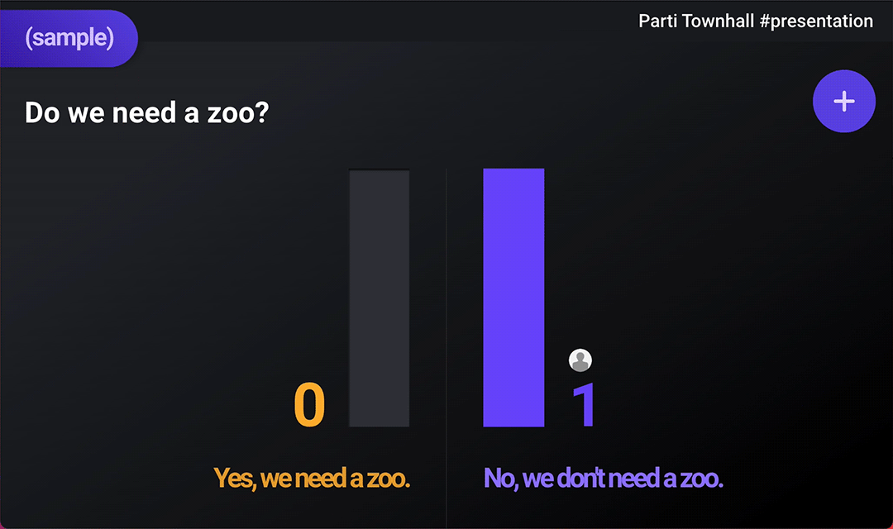Viewport: 893px width, 529px height.
Task: Click the question 'Do we need a zoo?'
Action: click(x=147, y=112)
